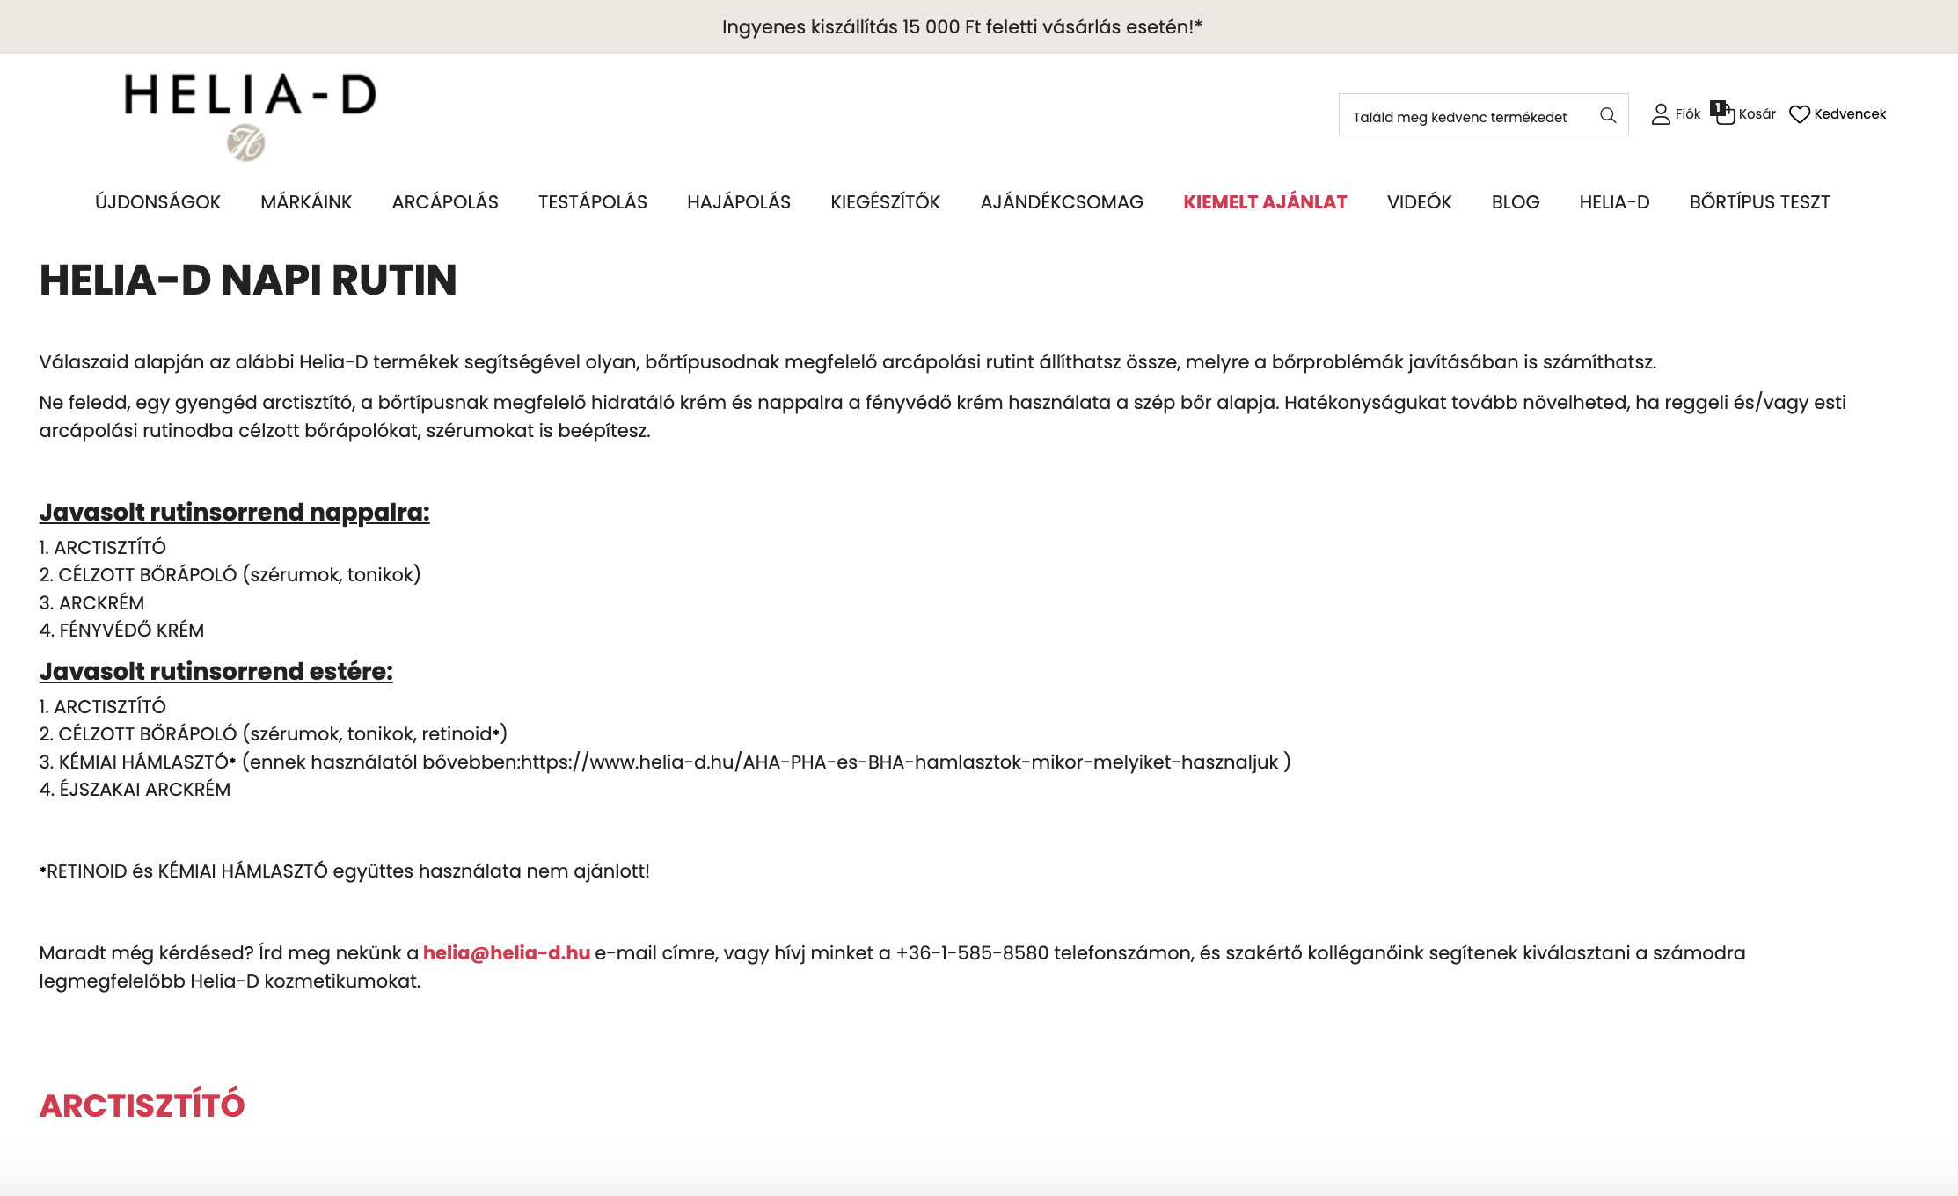Viewport: 1958px width, 1196px height.
Task: Go to AJÁNDÉKCSOMAG section
Action: pyautogui.click(x=1062, y=202)
